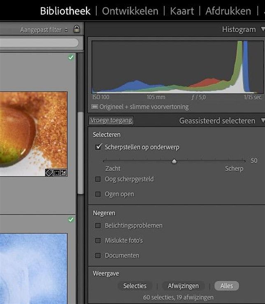
Task: Collapse the Geassisteerd selecteren panel
Action: coord(263,121)
